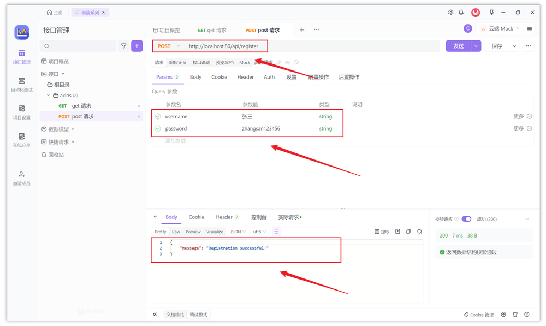Open Cookie 管理 in the status bar
Image resolution: width=546 pixels, height=326 pixels.
[479, 315]
